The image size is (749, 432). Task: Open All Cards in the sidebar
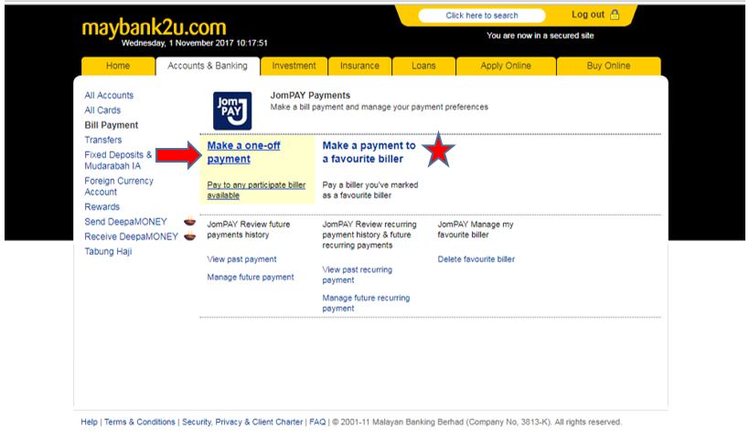coord(102,111)
